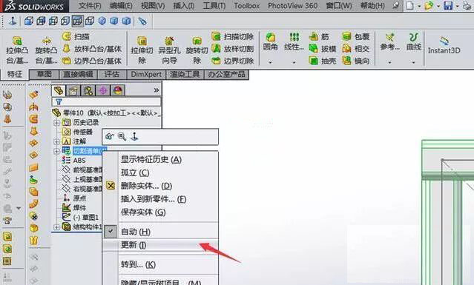
Task: Select the Shell (抽壳) tool
Action: click(x=322, y=61)
